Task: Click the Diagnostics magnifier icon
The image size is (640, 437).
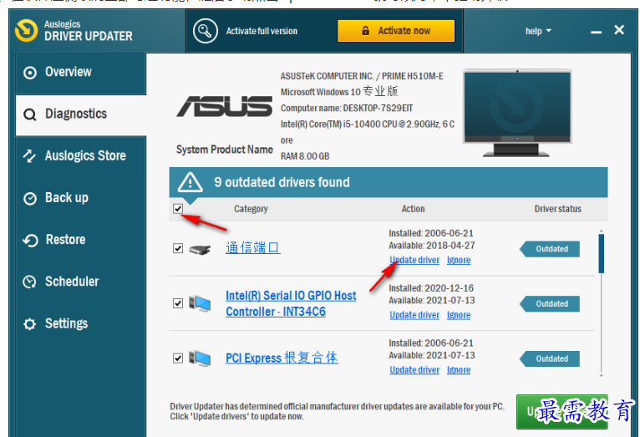Action: [30, 114]
